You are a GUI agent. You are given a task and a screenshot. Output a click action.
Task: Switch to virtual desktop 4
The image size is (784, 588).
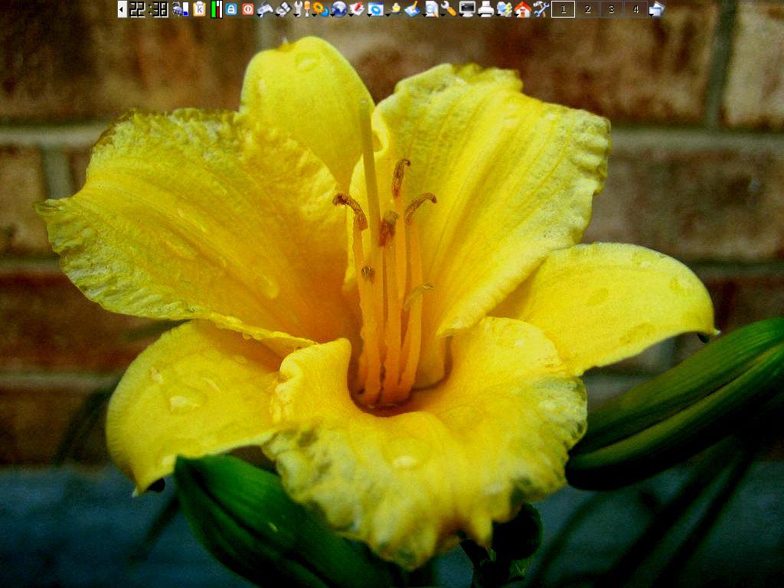[x=635, y=9]
